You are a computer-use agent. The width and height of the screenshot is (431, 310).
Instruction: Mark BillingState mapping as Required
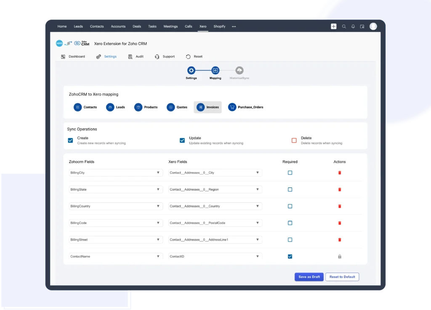pyautogui.click(x=290, y=189)
